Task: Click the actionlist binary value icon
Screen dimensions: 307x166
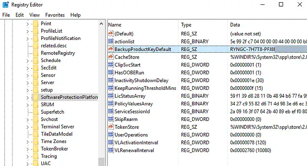Action: click(x=110, y=41)
